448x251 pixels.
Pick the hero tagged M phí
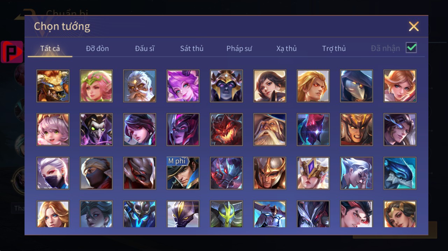[183, 173]
